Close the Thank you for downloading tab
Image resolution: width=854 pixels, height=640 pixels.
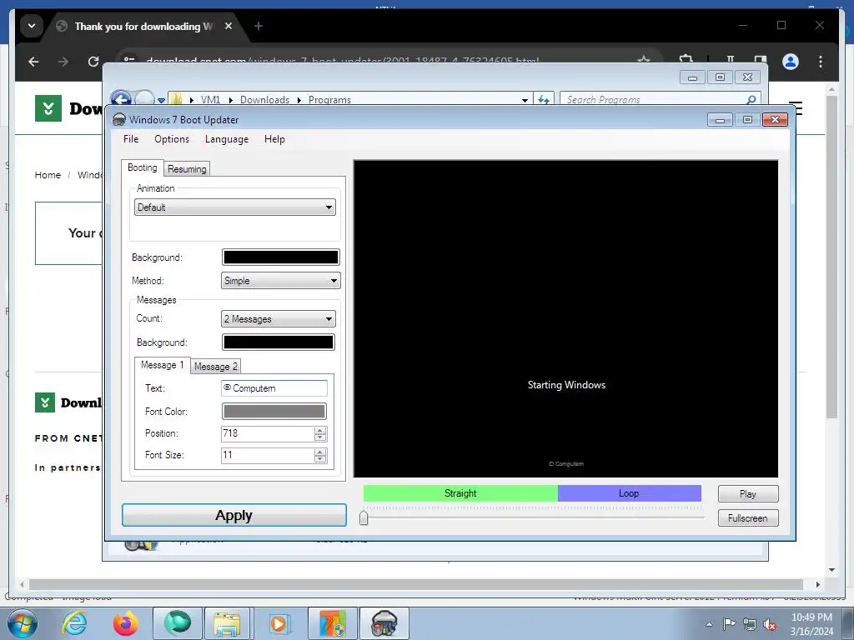click(x=229, y=26)
